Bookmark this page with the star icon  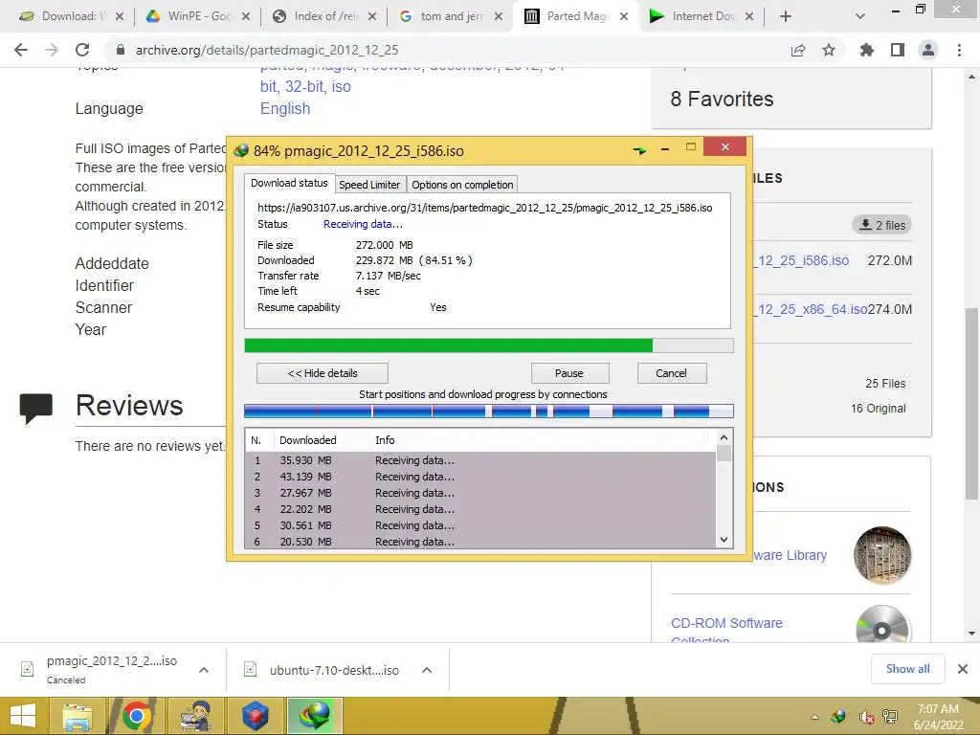pos(829,50)
